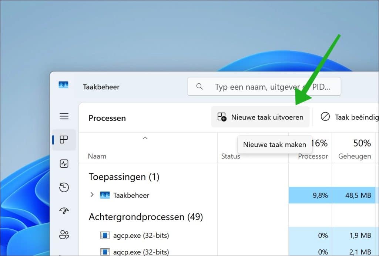Viewport: 379px width, 256px height.
Task: Open the hamburger navigation menu
Action: [x=64, y=116]
